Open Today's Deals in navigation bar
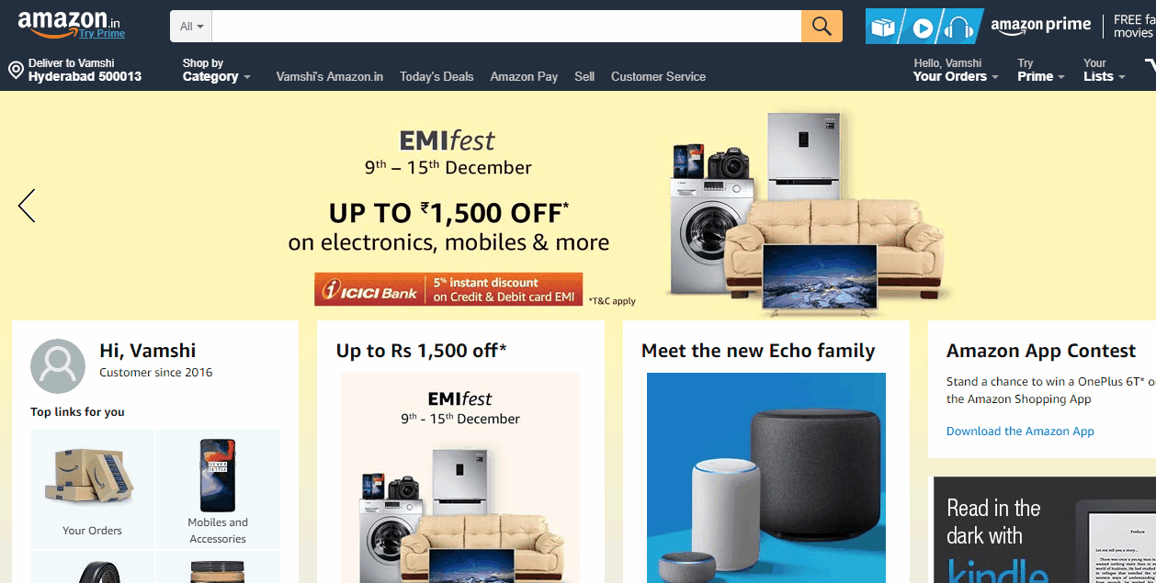Viewport: 1156px width, 583px height. point(436,76)
